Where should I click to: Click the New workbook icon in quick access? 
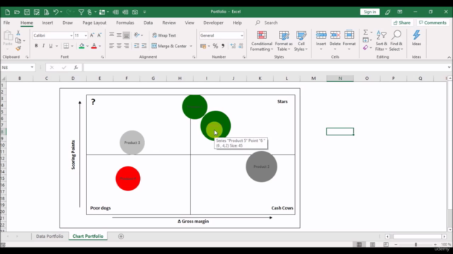[x=8, y=12]
